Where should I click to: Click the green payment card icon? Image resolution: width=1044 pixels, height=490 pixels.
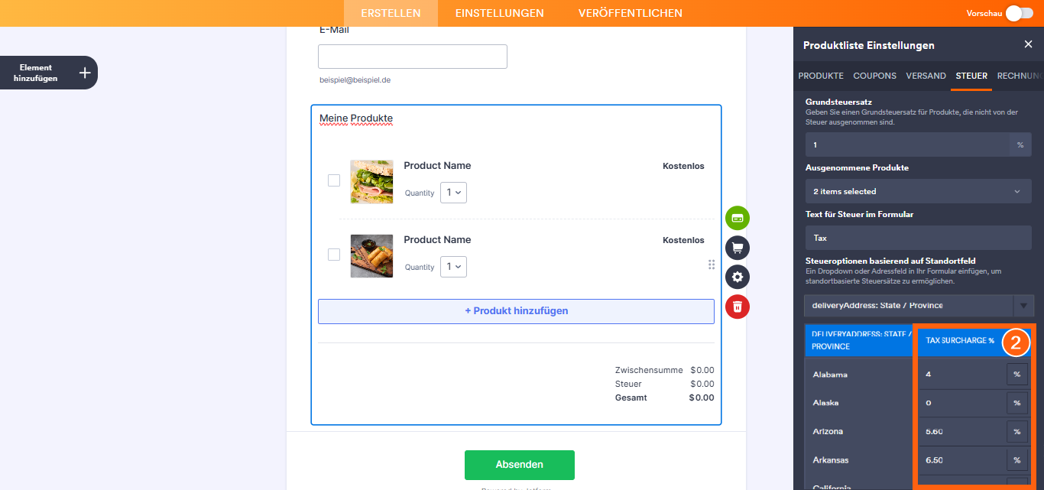[x=738, y=218]
